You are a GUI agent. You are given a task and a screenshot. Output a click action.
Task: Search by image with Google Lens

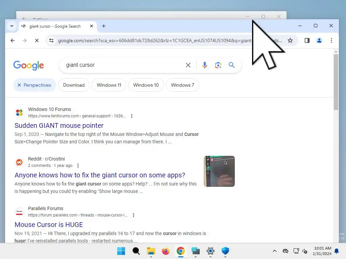[218, 65]
